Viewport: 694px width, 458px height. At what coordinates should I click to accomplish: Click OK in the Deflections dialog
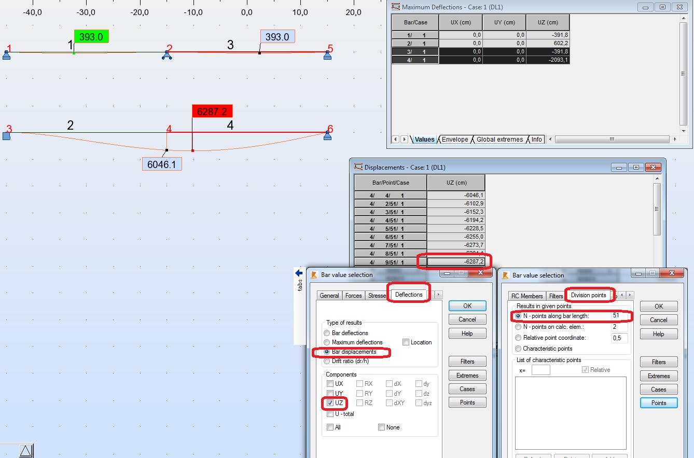467,306
